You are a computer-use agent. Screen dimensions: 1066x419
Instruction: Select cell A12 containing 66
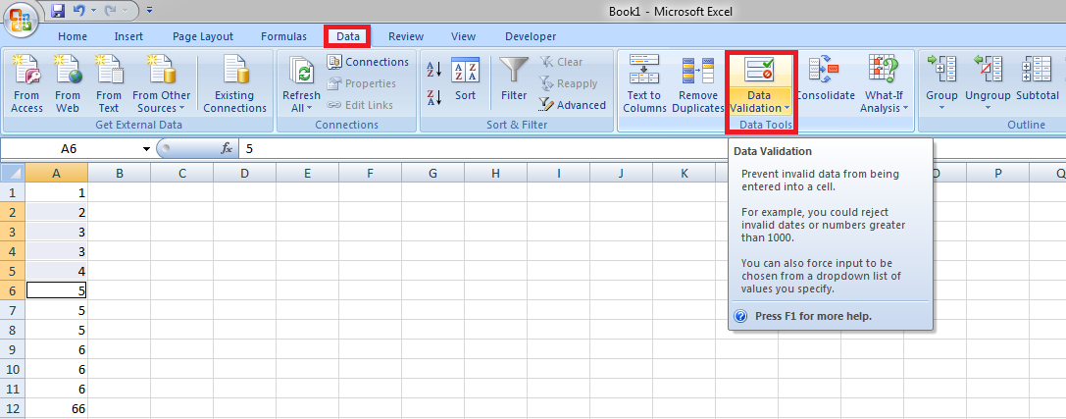click(57, 409)
